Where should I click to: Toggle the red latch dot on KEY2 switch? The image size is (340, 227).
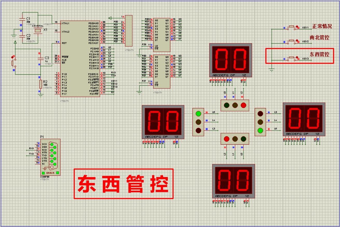click(x=296, y=41)
